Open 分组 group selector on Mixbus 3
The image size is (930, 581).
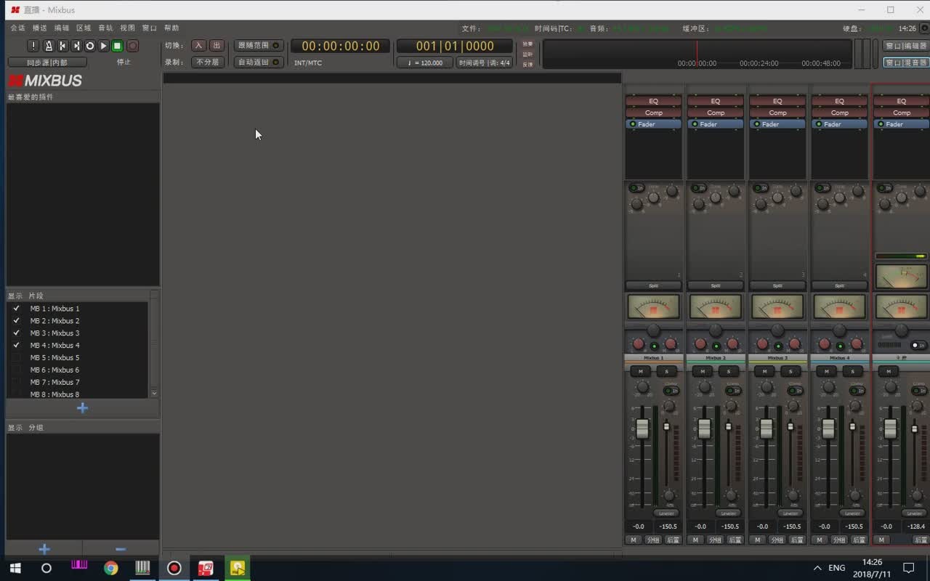[777, 540]
